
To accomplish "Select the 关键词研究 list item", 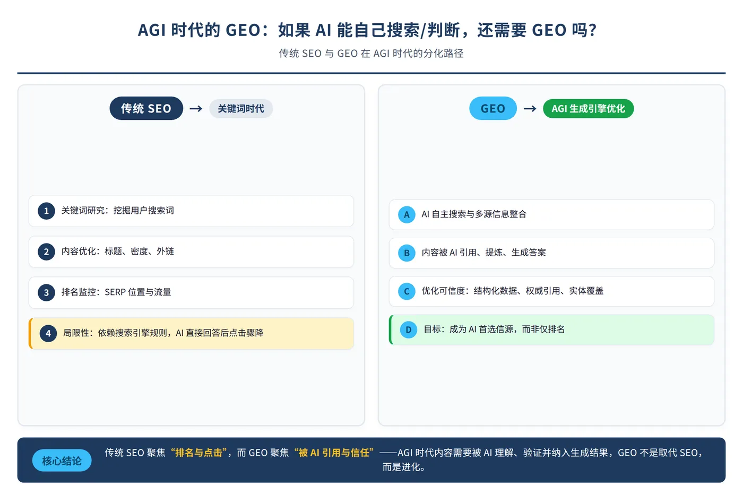I will (191, 211).
